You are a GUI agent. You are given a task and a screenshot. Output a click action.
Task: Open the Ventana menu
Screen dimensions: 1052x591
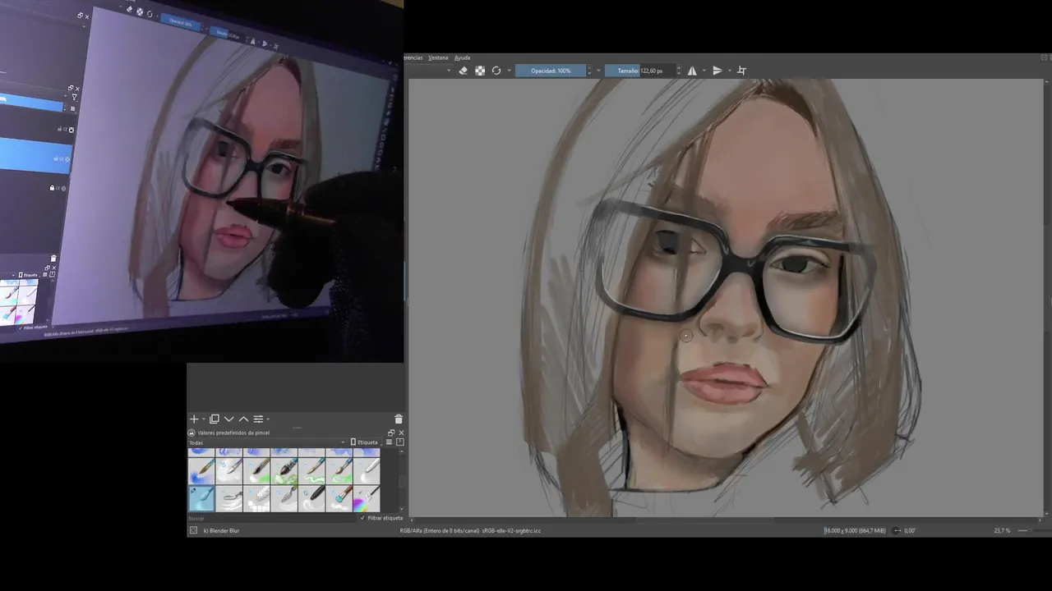click(438, 57)
